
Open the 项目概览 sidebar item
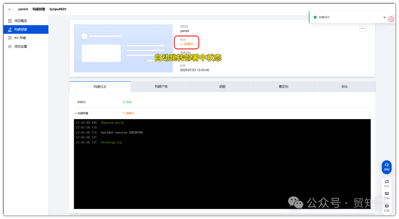coord(26,21)
